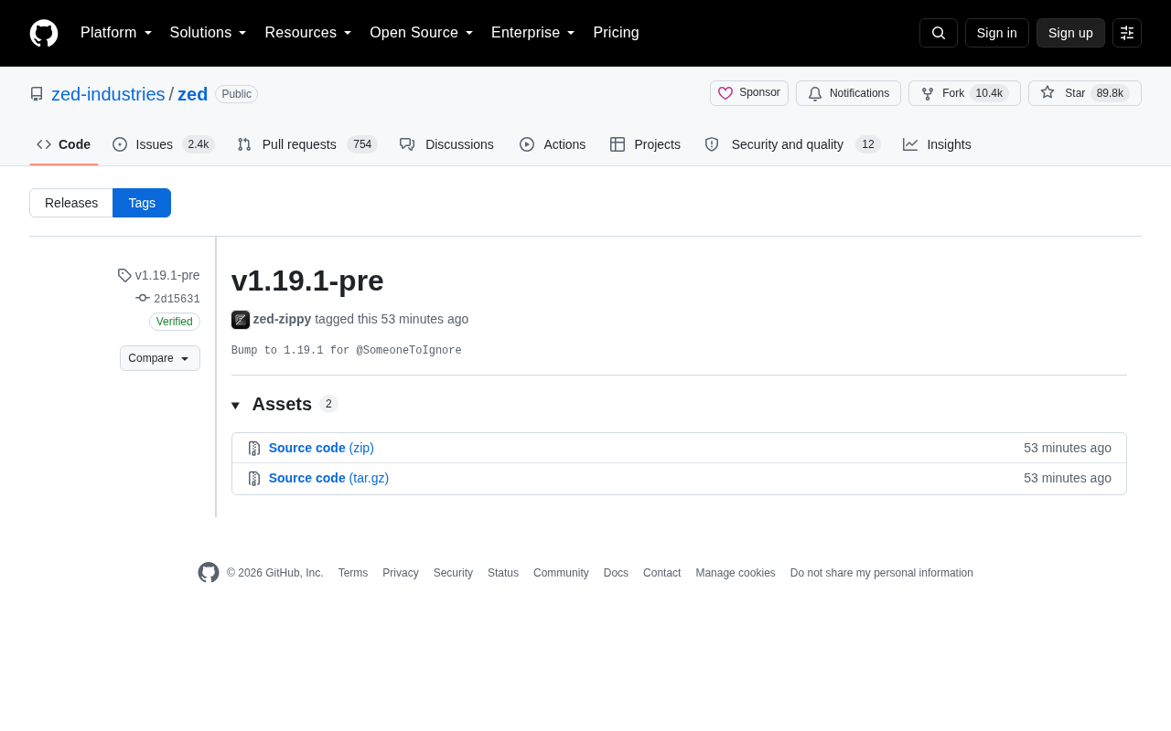Open the Community footer link
Viewport: 1171px width, 731px height.
pos(561,573)
